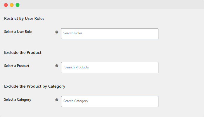Close the window with the red button

click(6, 5)
